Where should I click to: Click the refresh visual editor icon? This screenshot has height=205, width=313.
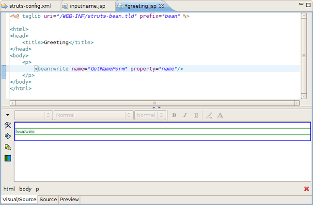[8, 136]
